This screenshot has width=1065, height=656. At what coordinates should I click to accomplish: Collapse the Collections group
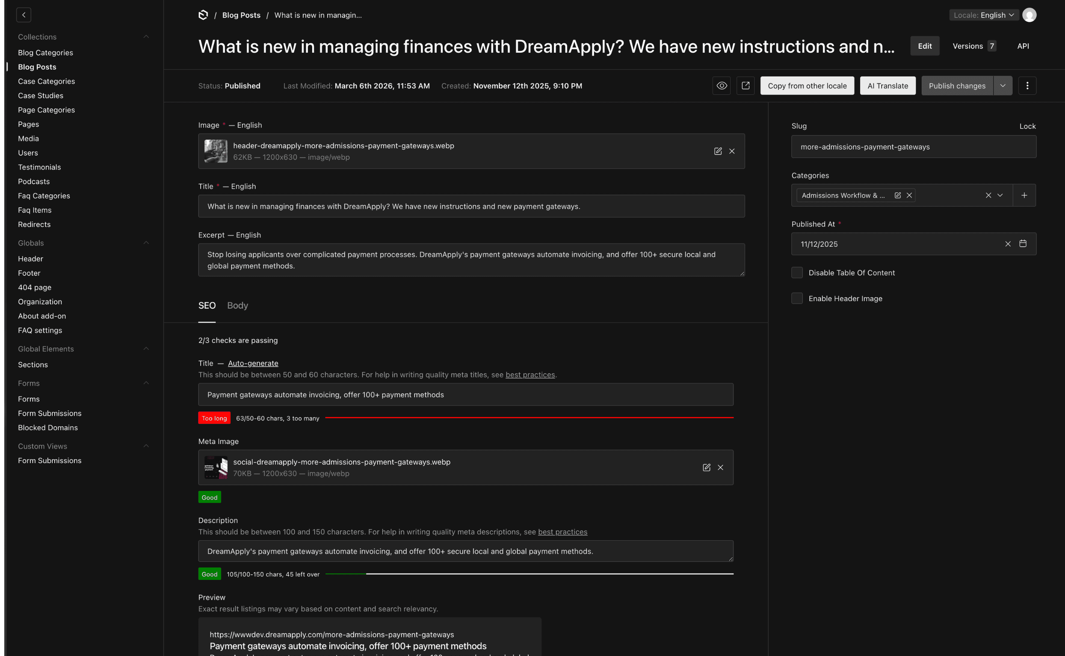146,36
